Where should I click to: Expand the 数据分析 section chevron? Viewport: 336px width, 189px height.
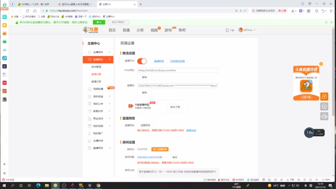pos(110,111)
